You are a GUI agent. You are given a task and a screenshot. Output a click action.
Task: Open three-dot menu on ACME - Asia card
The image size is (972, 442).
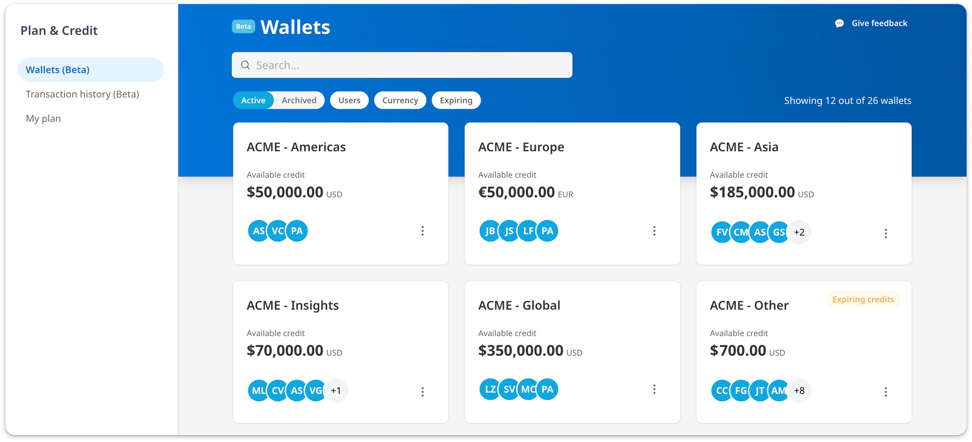point(886,233)
